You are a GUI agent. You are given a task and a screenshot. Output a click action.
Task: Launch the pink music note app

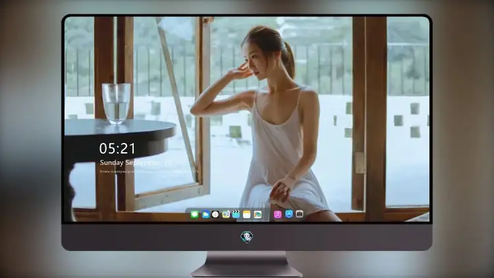click(x=277, y=214)
